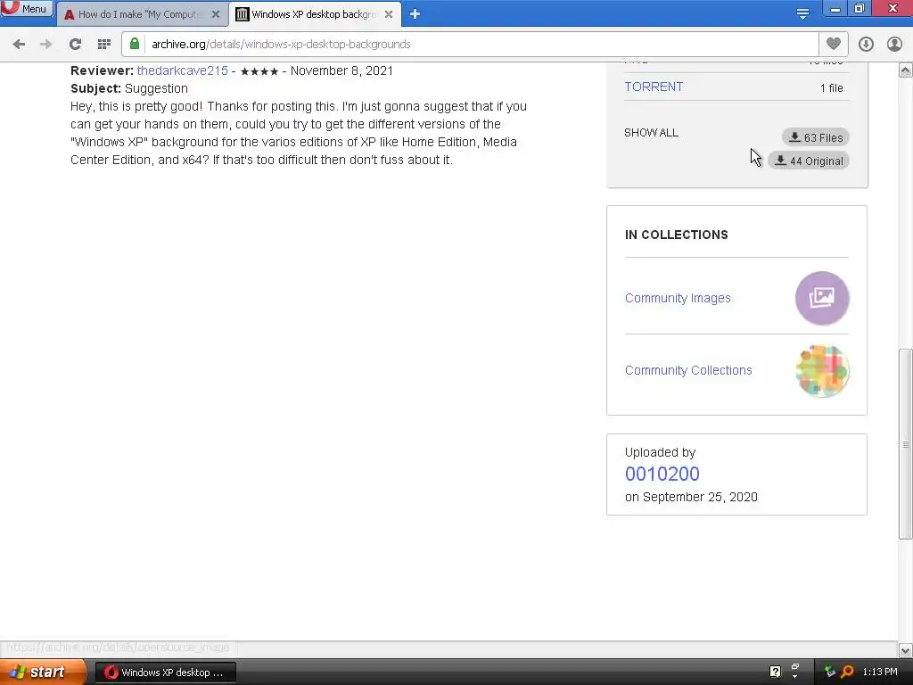Open the Community Images collection link
The image size is (913, 685).
[678, 298]
